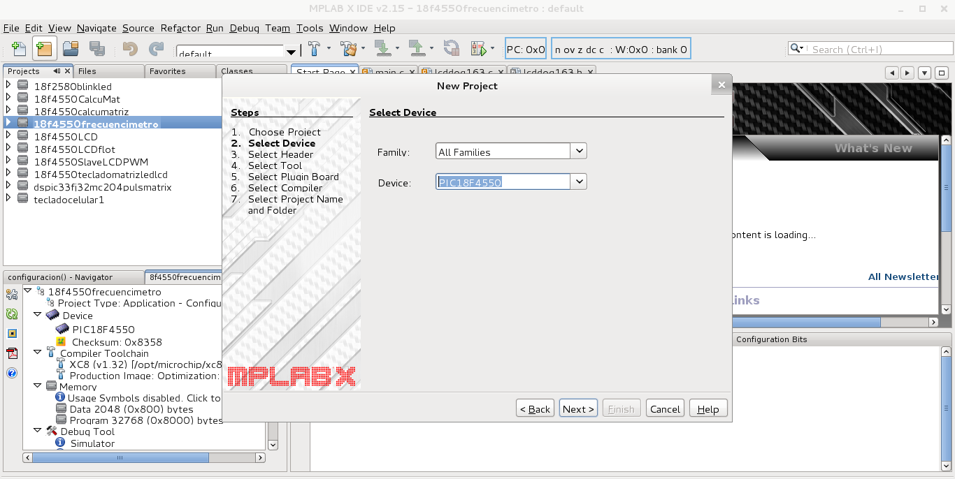955x479 pixels.
Task: Click the dashboard project properties wrench icon
Action: pyautogui.click(x=12, y=295)
